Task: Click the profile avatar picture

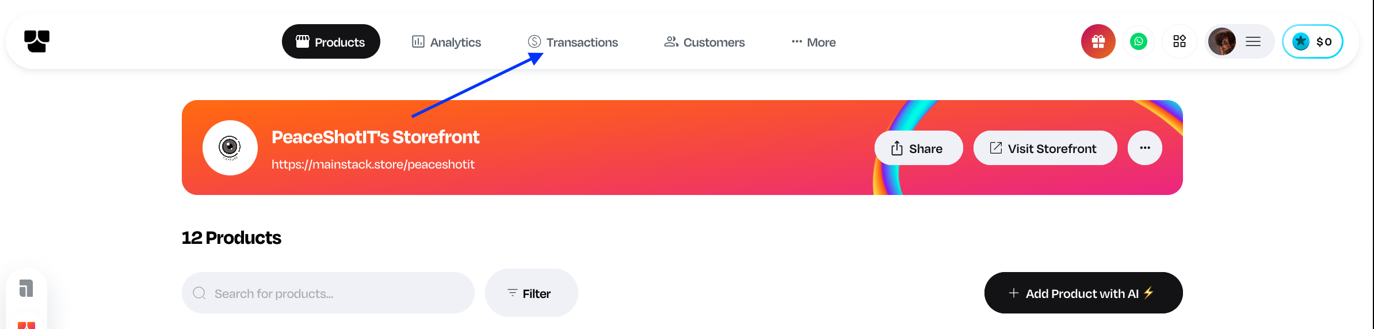Action: click(1222, 41)
